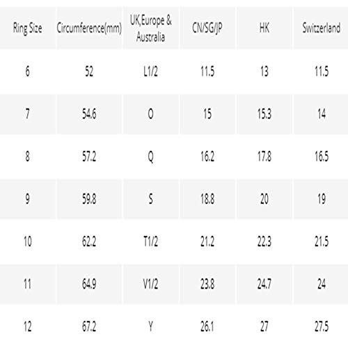Image resolution: width=348 pixels, height=348 pixels.
Task: Click the UK size Q cell
Action: click(151, 157)
